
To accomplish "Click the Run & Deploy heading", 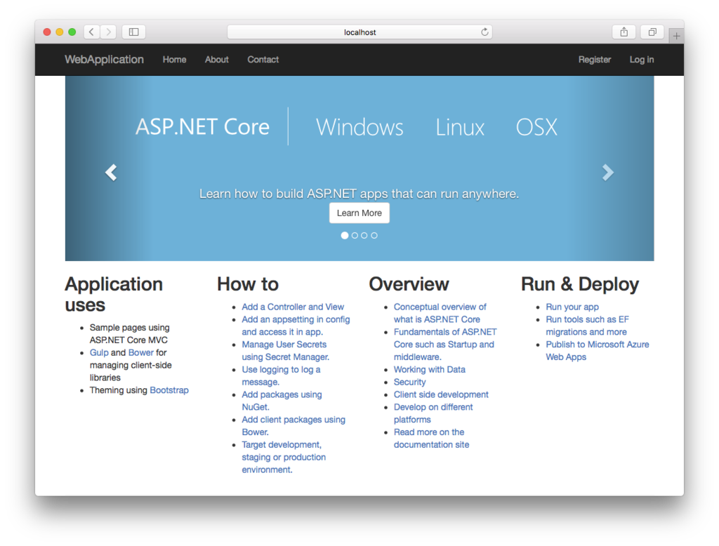I will click(579, 284).
